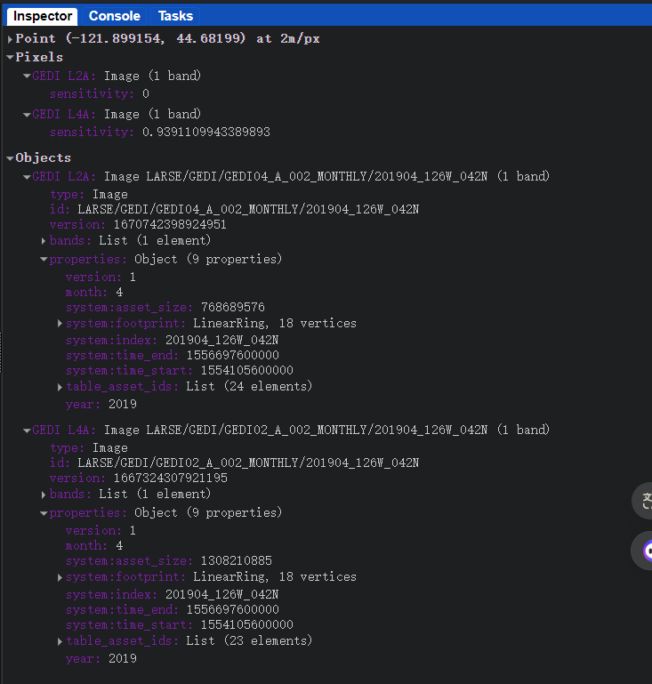
Task: Select the Inspector tab
Action: coord(42,16)
